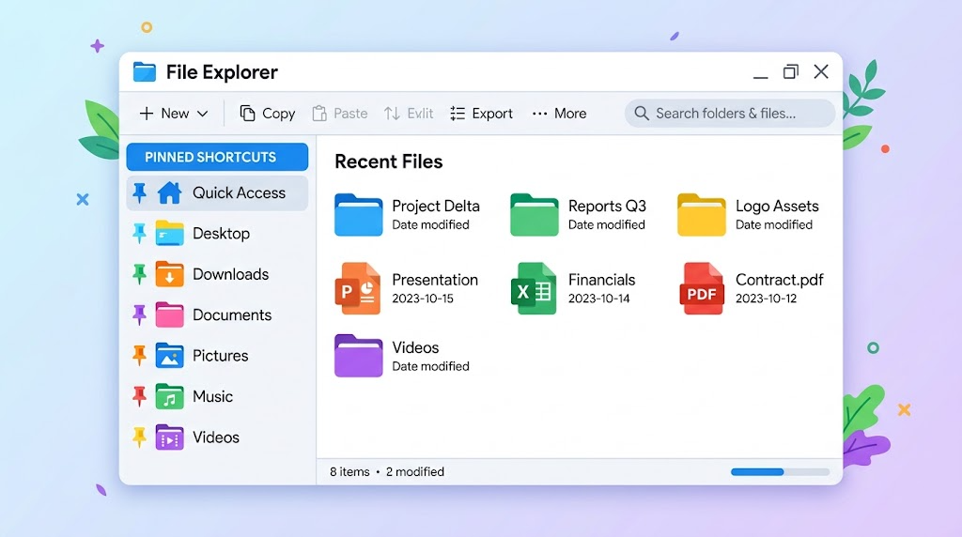Open the Music sidebar entry label

(213, 396)
